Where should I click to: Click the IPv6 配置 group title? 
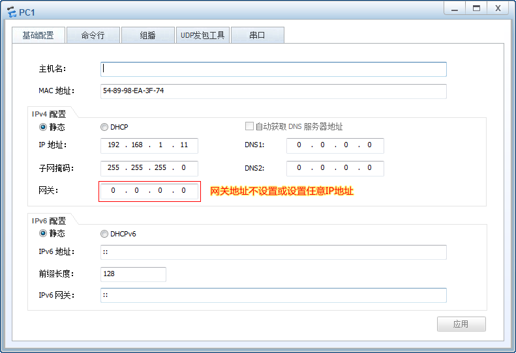49,221
